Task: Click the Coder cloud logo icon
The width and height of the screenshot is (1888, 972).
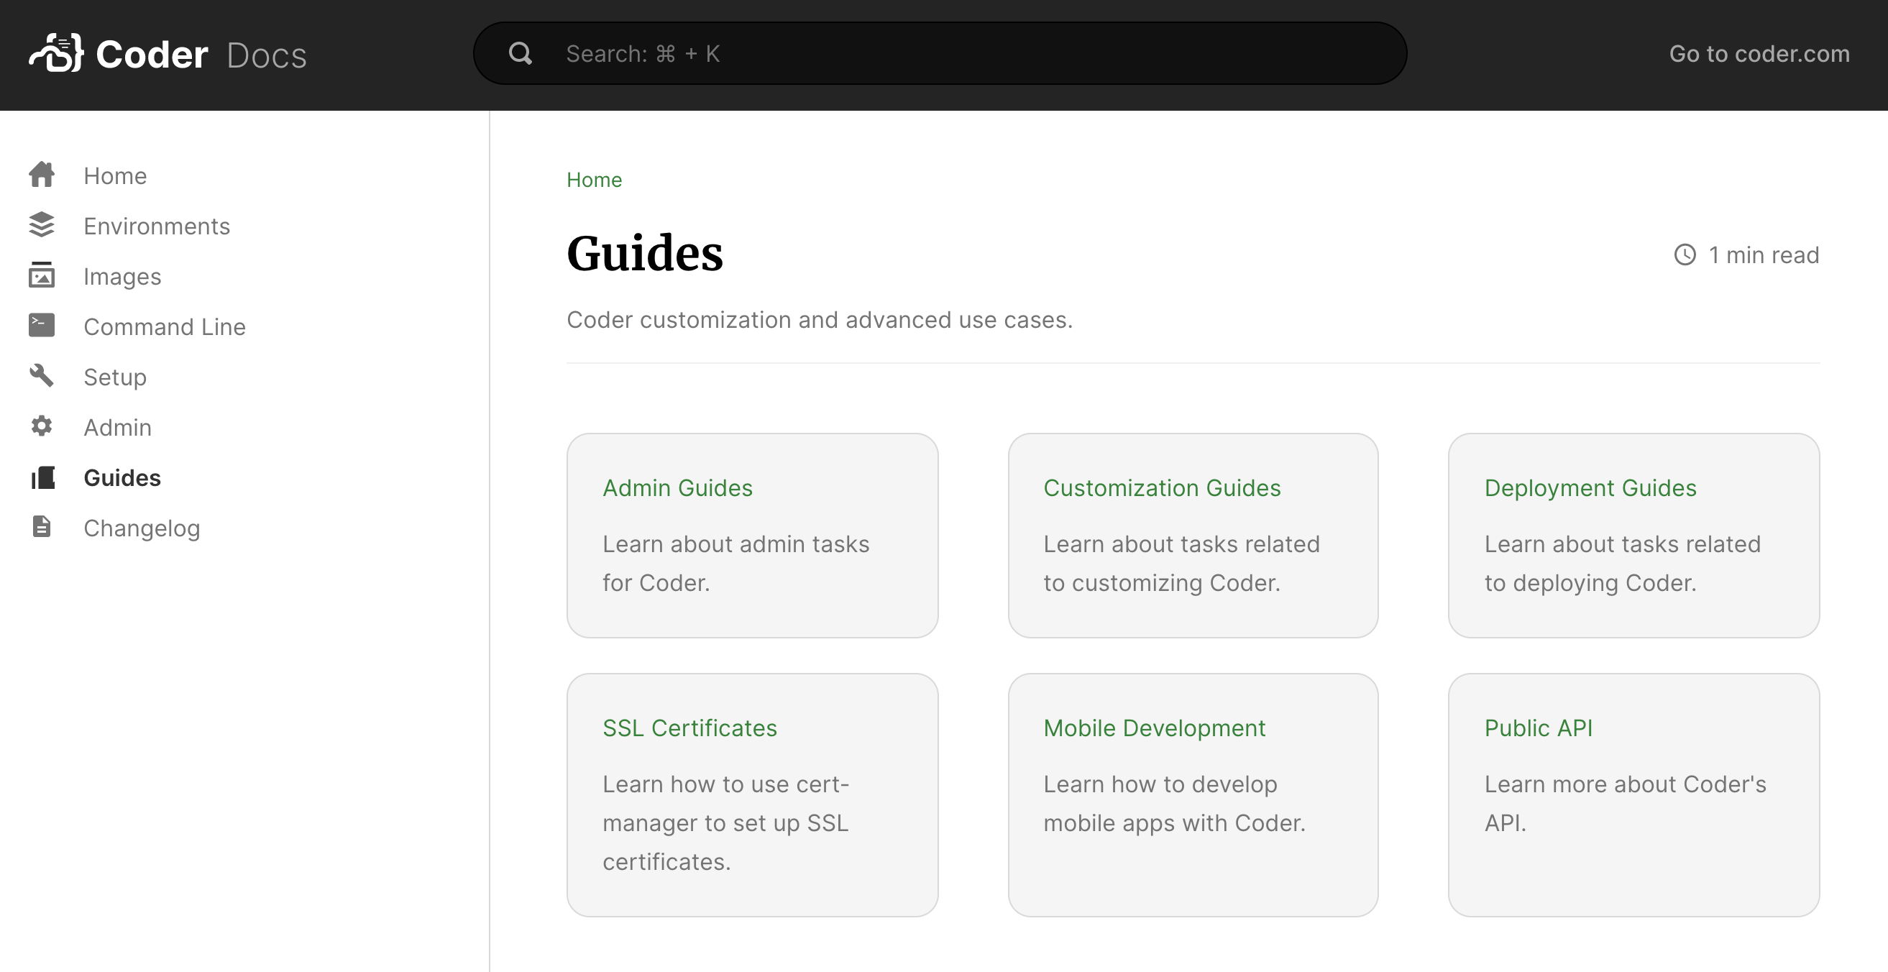Action: click(x=55, y=53)
